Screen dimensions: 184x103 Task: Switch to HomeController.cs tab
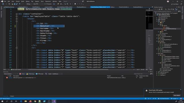click(x=124, y=7)
